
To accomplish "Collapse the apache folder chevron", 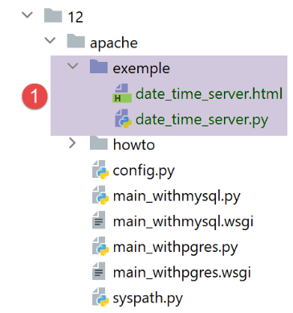I will 50,40.
